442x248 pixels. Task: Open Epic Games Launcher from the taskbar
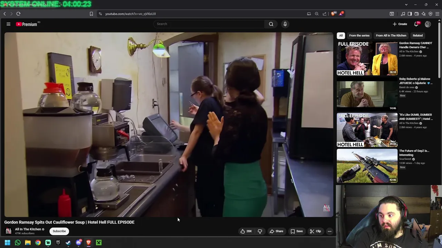click(x=58, y=242)
